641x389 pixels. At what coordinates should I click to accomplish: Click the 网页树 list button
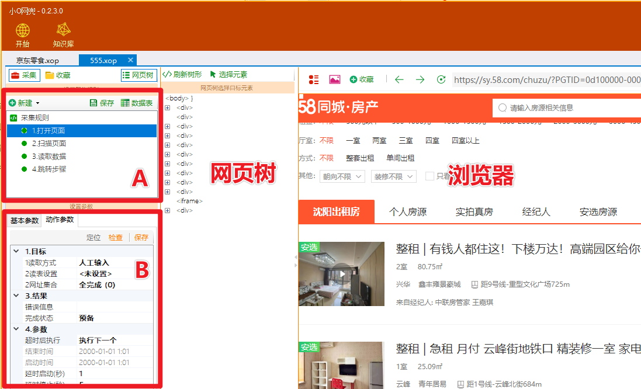139,75
